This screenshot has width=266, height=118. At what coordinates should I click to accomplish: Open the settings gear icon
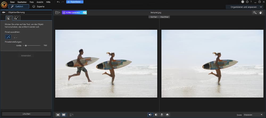(247, 2)
